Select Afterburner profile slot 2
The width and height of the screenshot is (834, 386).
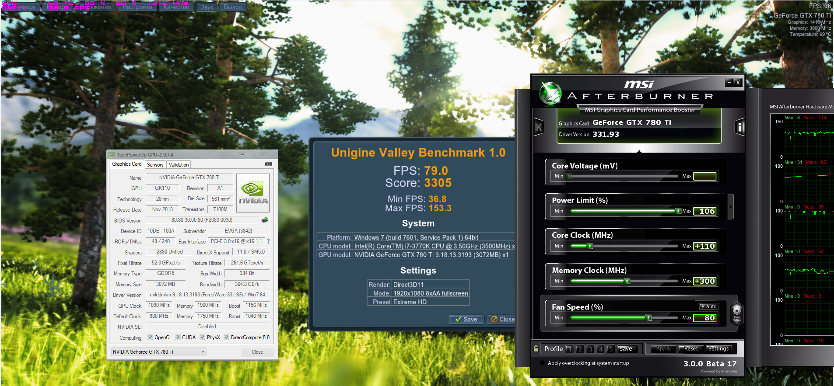[x=580, y=349]
